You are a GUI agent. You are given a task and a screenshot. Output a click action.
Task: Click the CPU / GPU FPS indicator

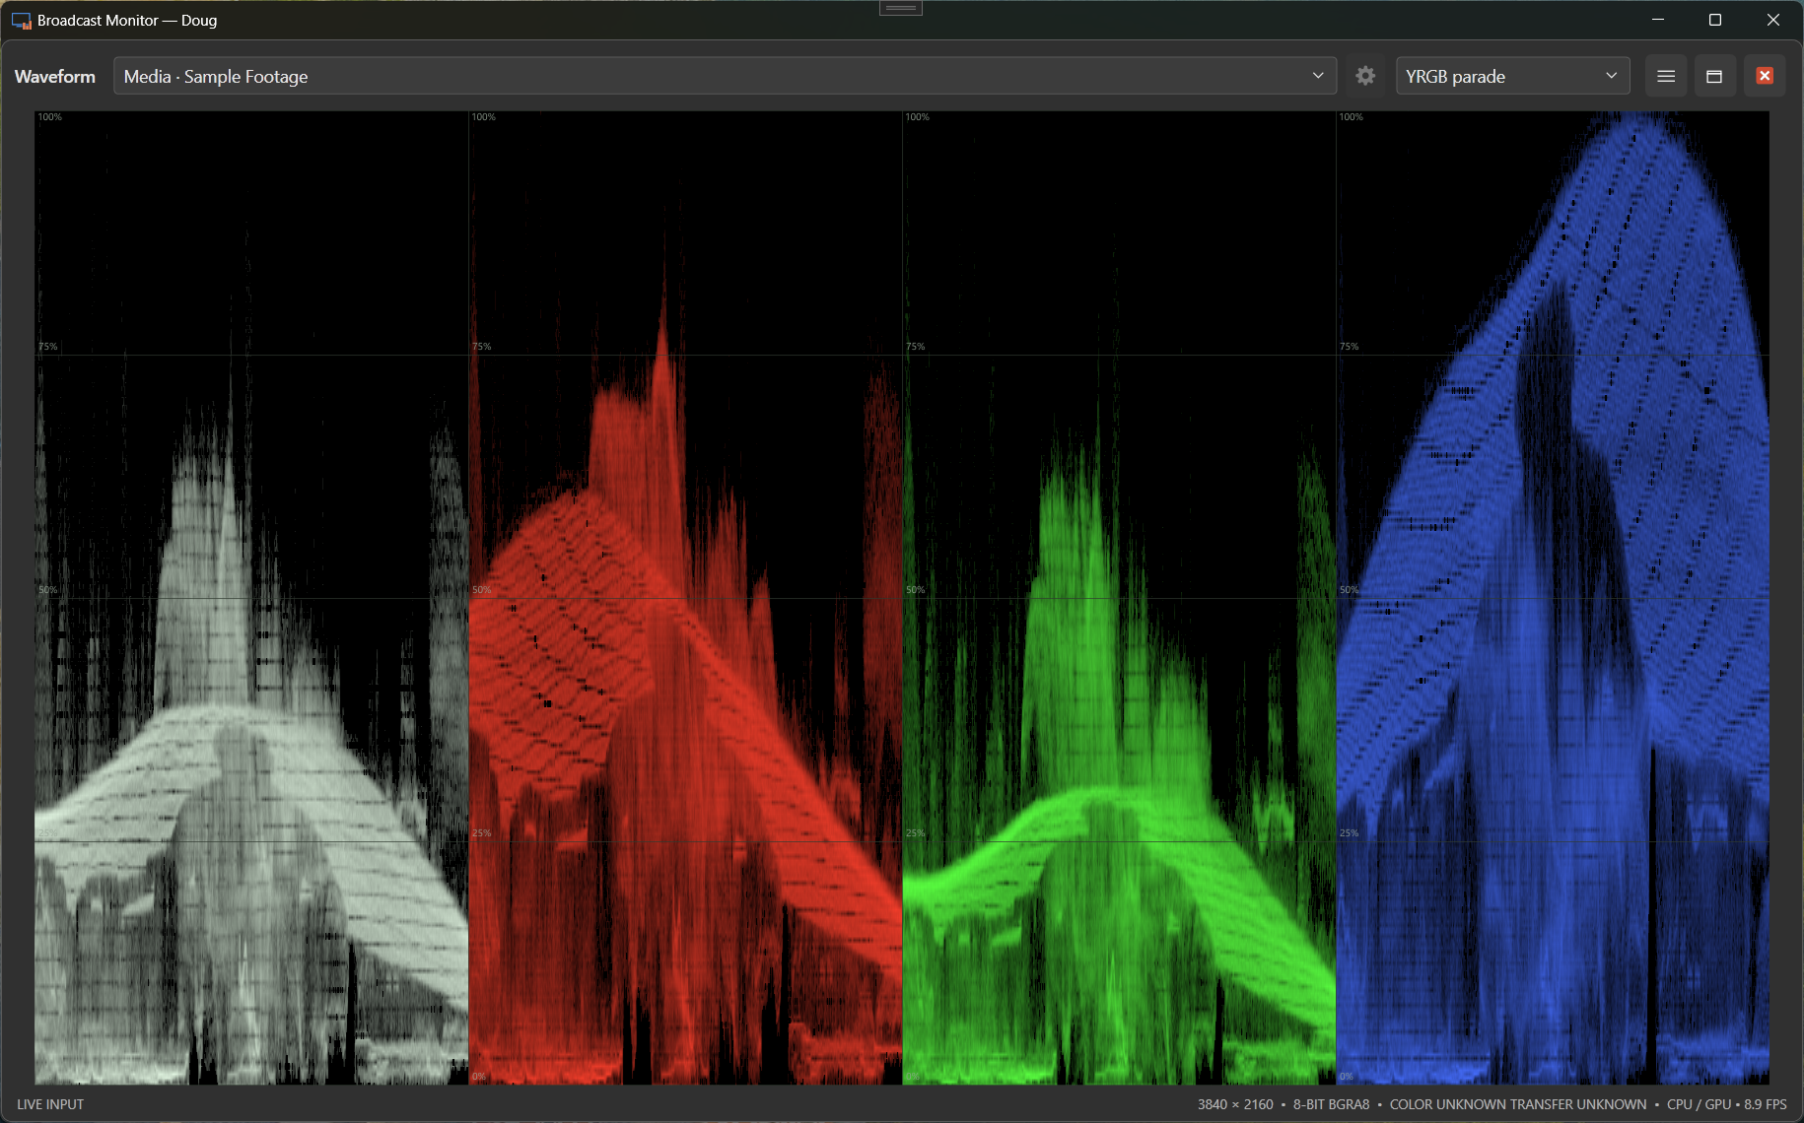point(1726,1104)
